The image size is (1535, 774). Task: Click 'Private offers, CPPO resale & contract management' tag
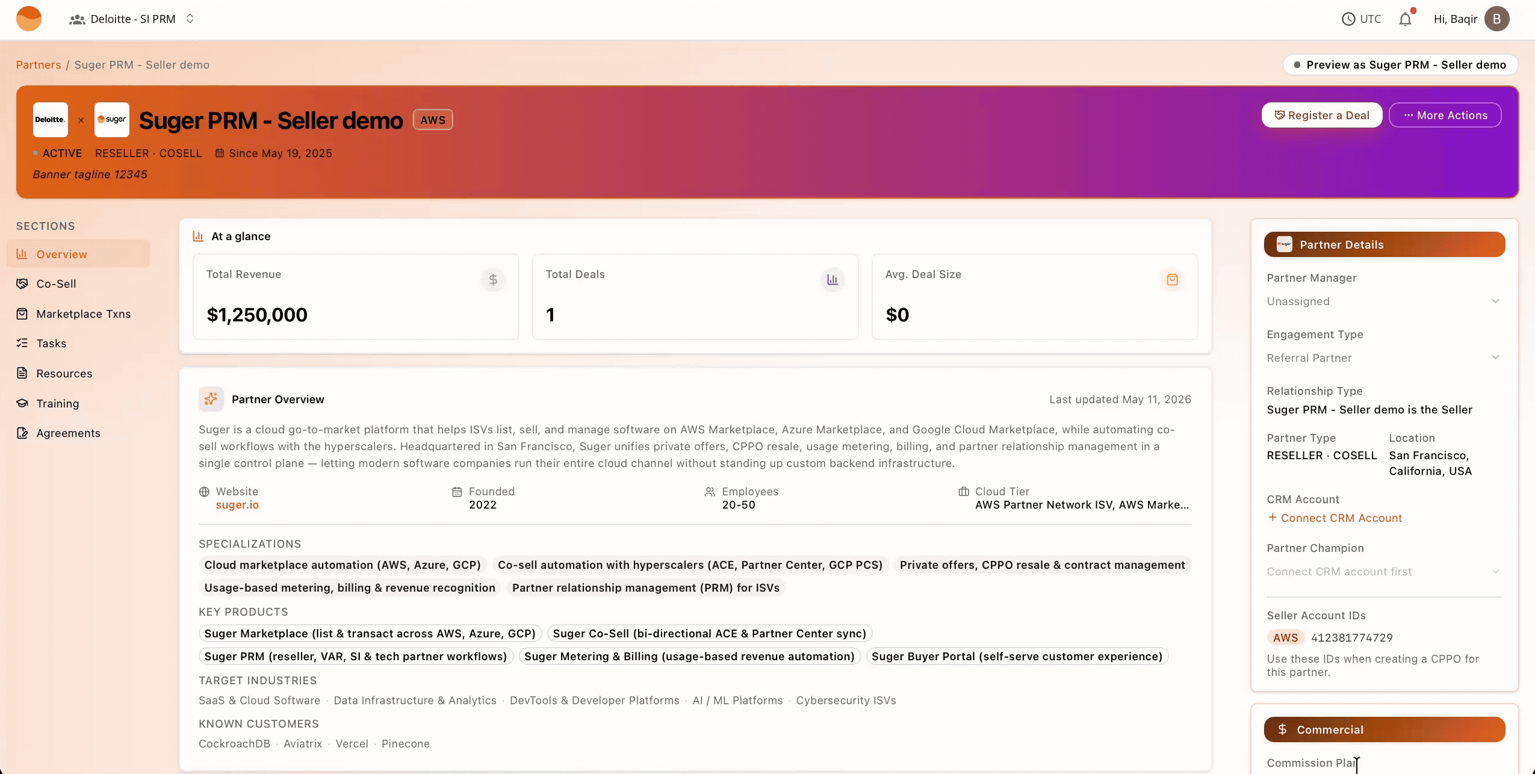tap(1042, 565)
